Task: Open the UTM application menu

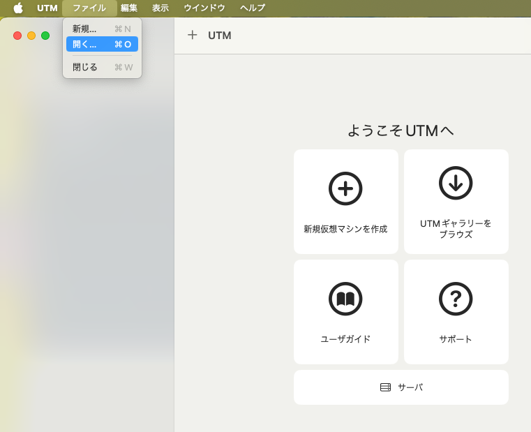Action: (x=47, y=8)
